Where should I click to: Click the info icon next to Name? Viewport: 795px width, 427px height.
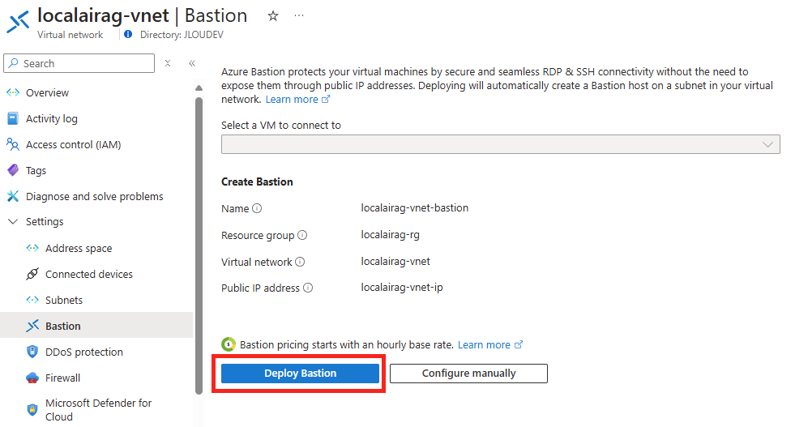coord(257,208)
